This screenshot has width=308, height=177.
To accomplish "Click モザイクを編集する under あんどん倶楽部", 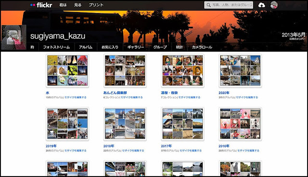I will coord(131,97).
